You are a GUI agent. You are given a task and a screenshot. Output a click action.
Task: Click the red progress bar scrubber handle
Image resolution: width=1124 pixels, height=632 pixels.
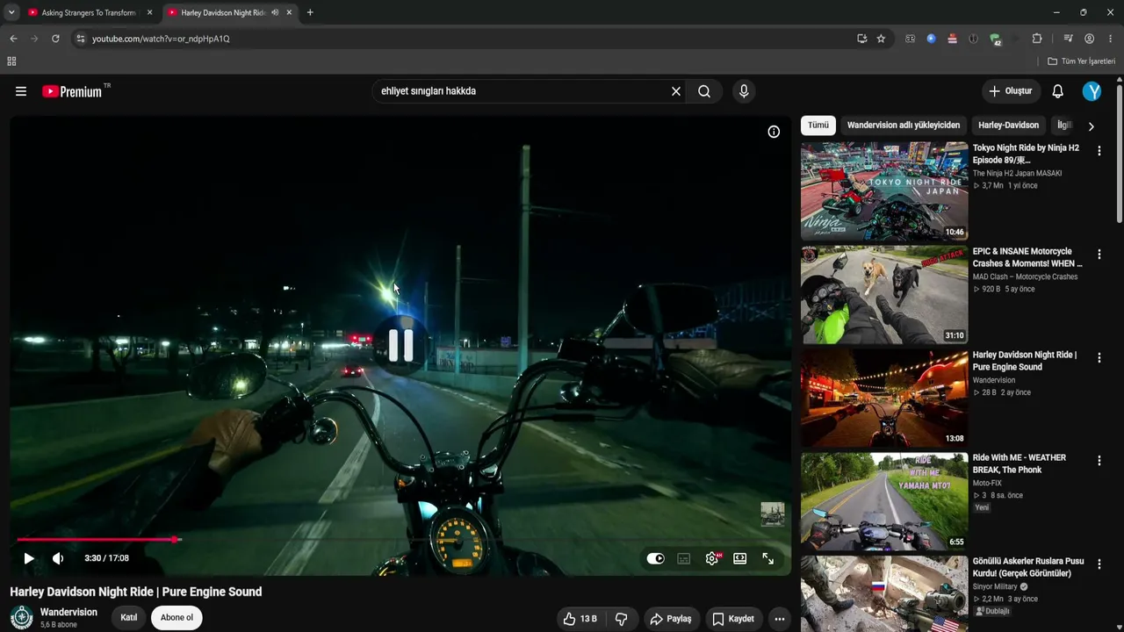[x=176, y=539]
